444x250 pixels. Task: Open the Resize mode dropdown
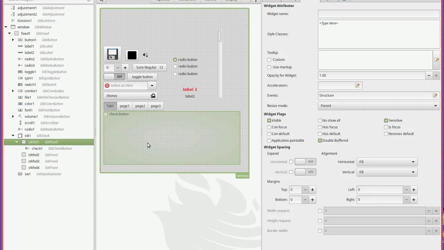pyautogui.click(x=379, y=106)
